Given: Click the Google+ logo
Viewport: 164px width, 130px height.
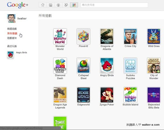Looking at the screenshot, I should [x=18, y=5].
